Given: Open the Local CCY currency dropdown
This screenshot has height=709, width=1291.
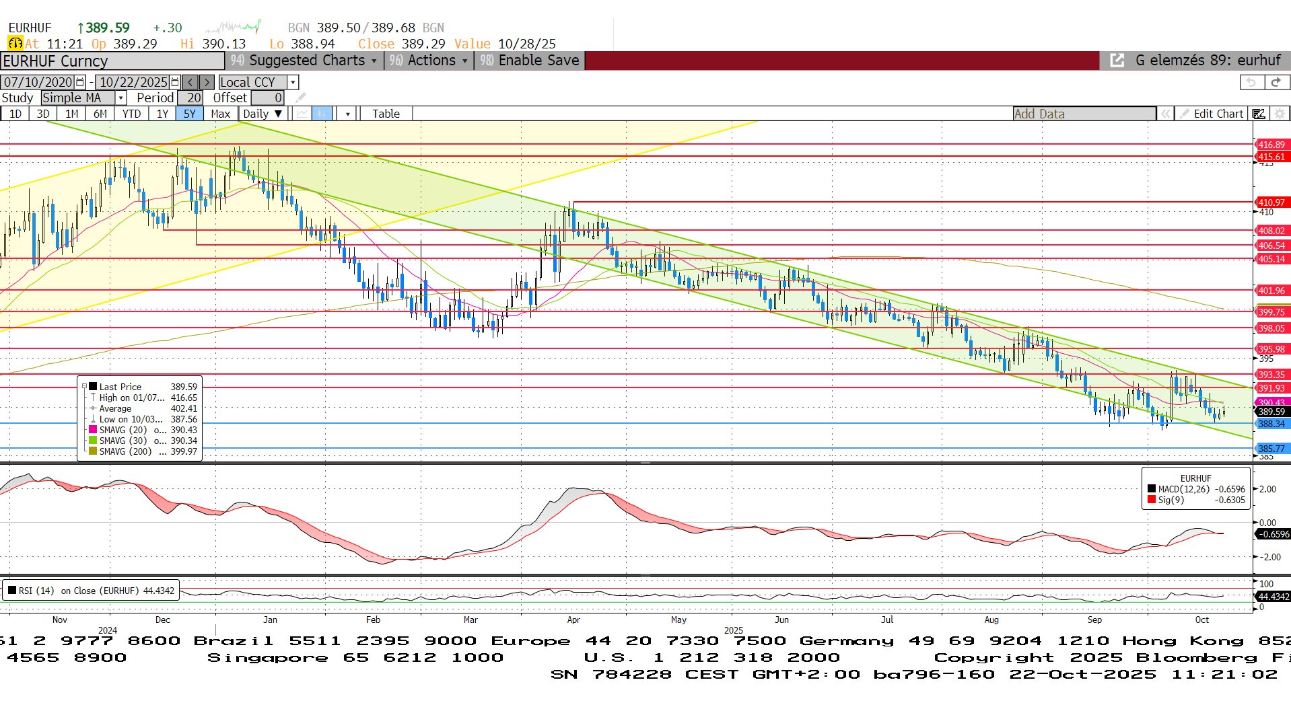Looking at the screenshot, I should point(293,82).
